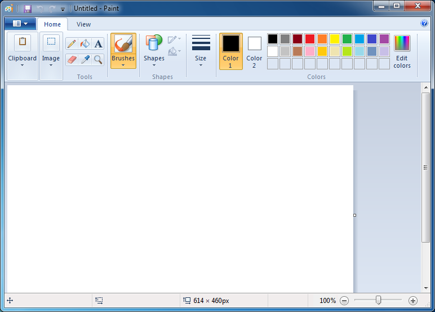The image size is (435, 312).
Task: Click the Edit colors button
Action: tap(402, 51)
